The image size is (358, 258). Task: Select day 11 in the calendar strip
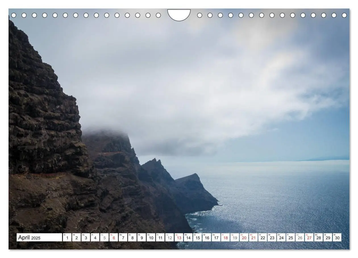click(160, 238)
